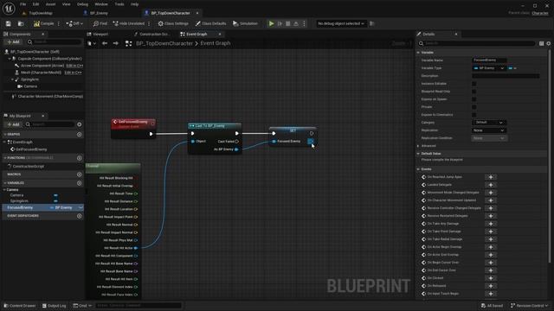Toggle the Blueprint Read Only checkbox
Viewport: 554px width, 311px height.
tap(474, 92)
